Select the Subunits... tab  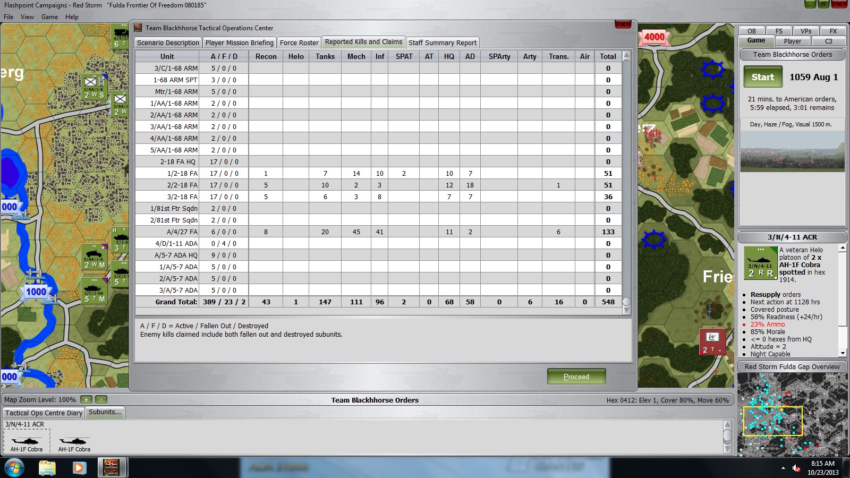(105, 412)
